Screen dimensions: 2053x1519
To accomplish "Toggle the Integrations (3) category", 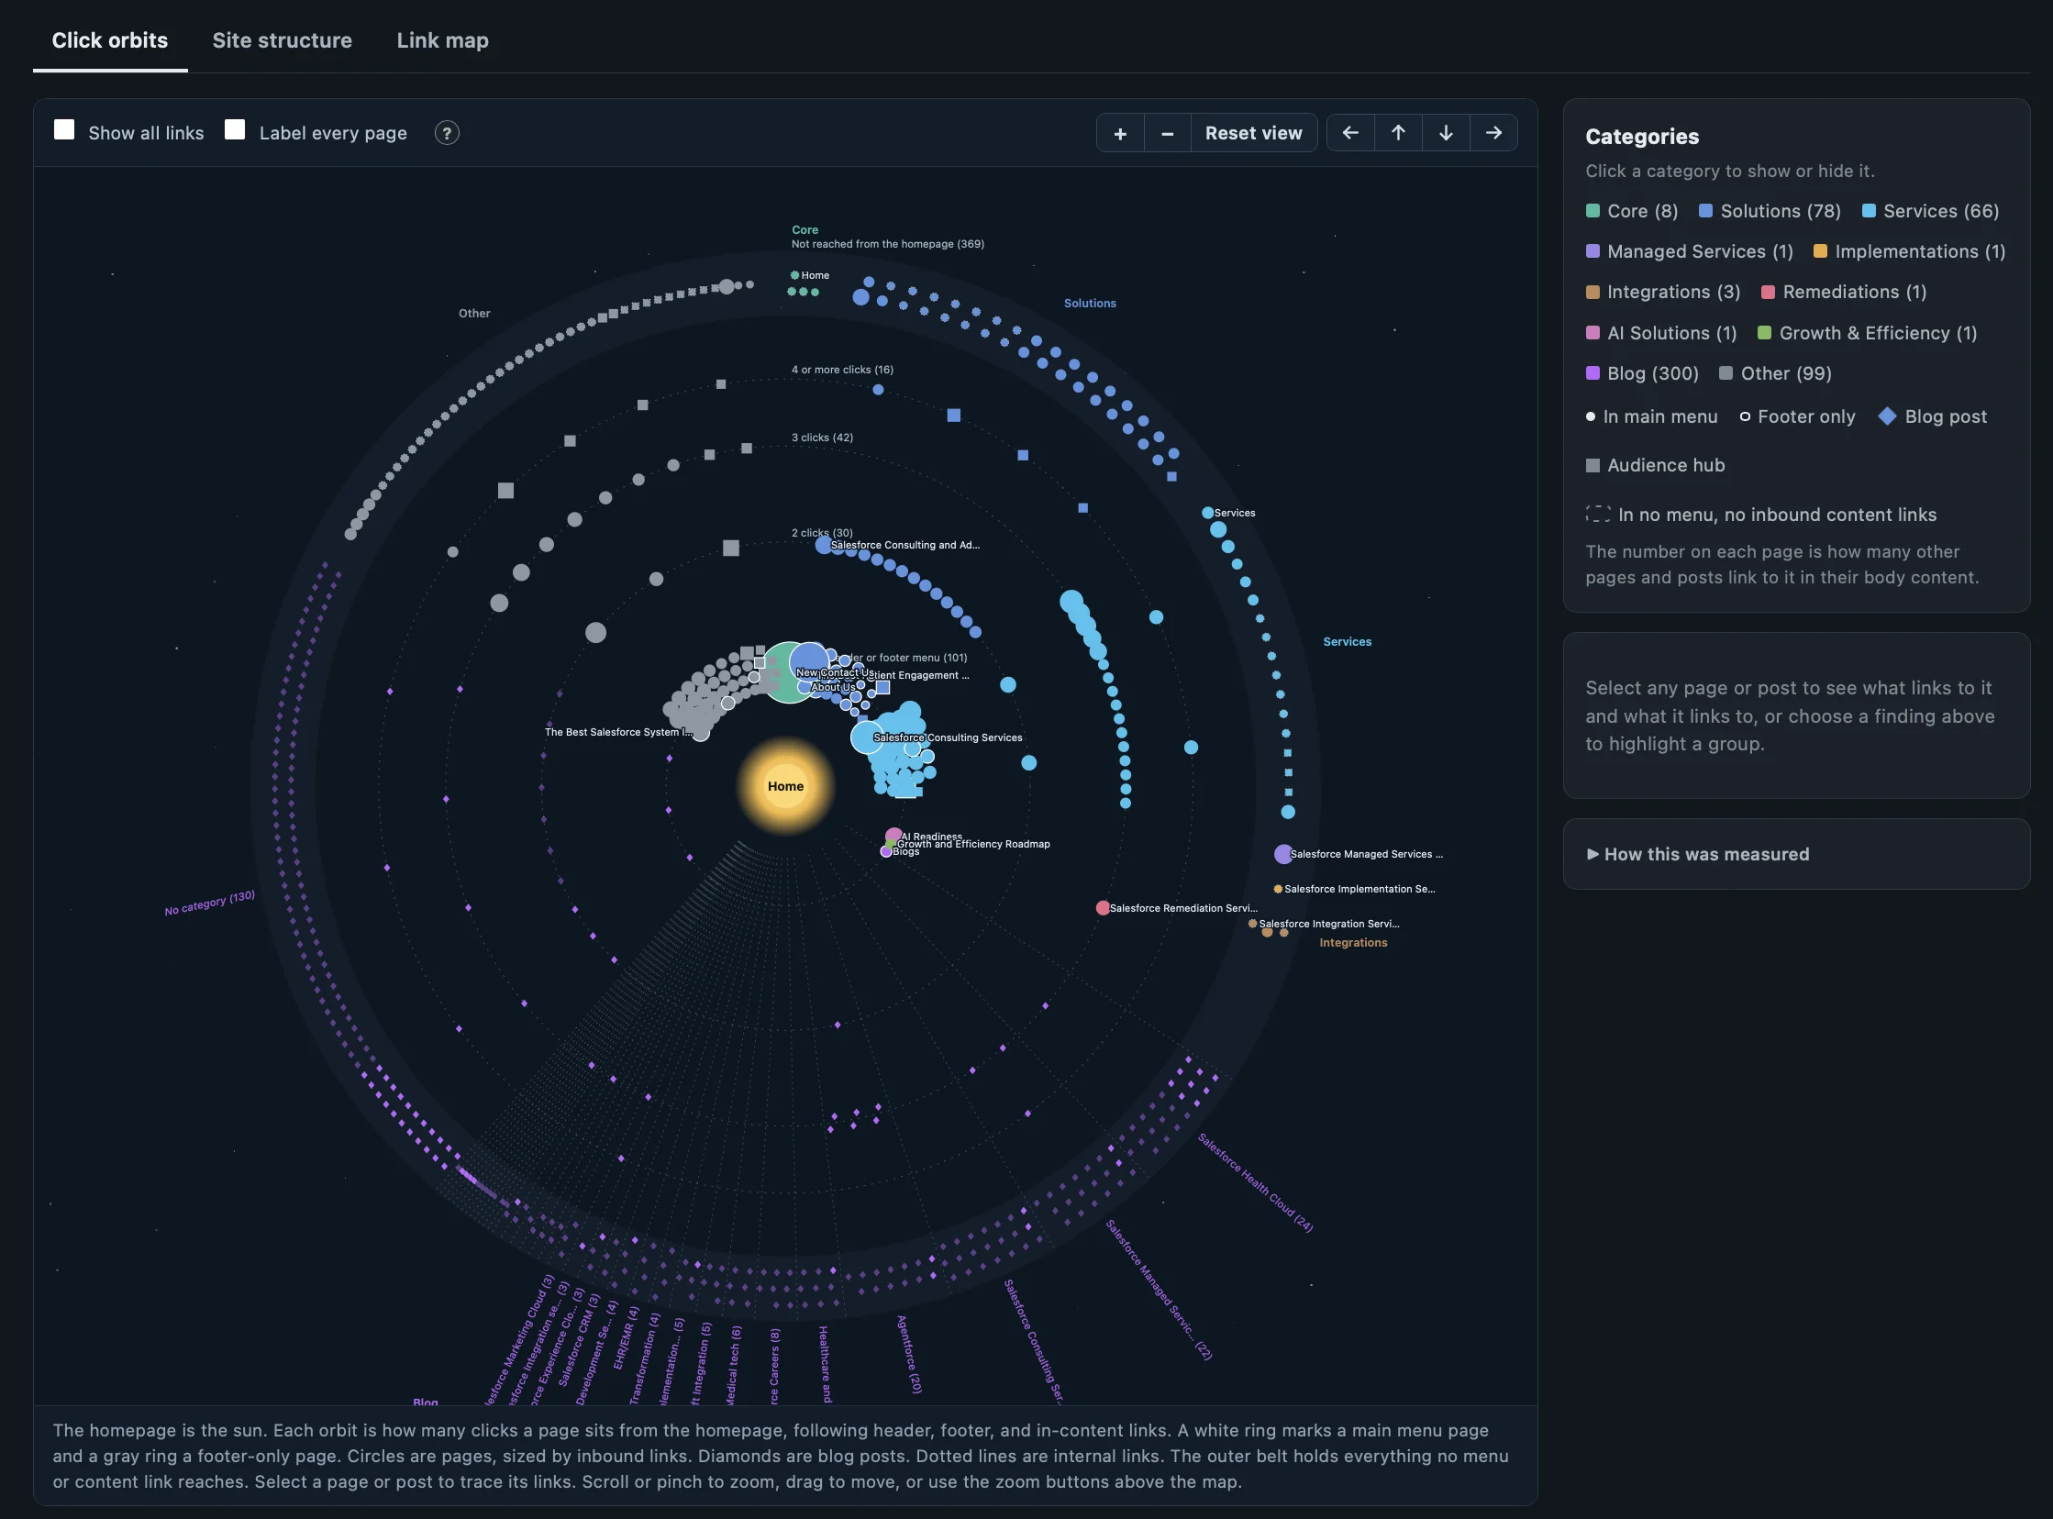I will 1663,293.
